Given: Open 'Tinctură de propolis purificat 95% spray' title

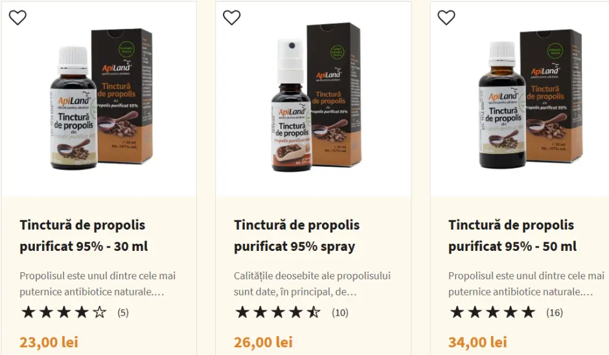Looking at the screenshot, I should tap(297, 235).
